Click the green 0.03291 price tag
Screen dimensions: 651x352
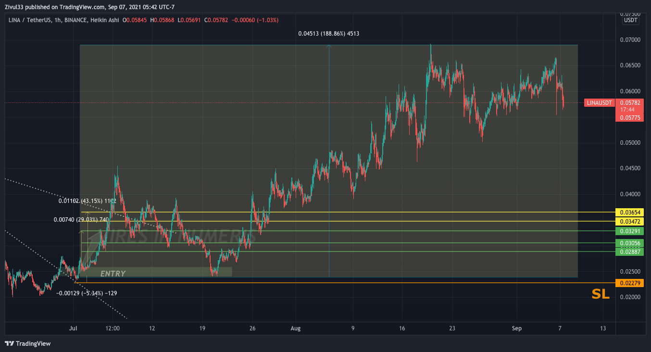point(629,231)
